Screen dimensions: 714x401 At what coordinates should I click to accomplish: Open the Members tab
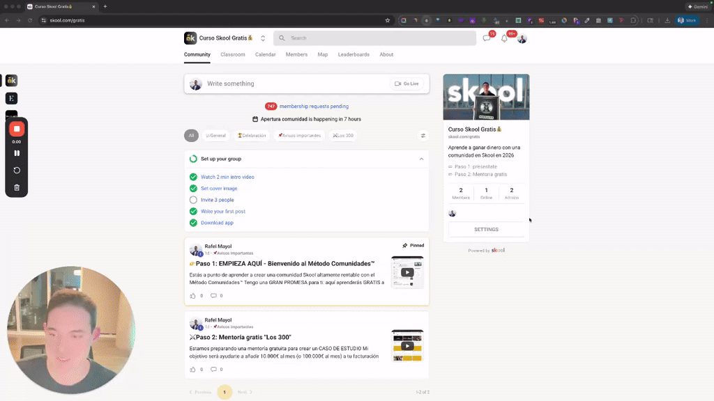coord(296,54)
